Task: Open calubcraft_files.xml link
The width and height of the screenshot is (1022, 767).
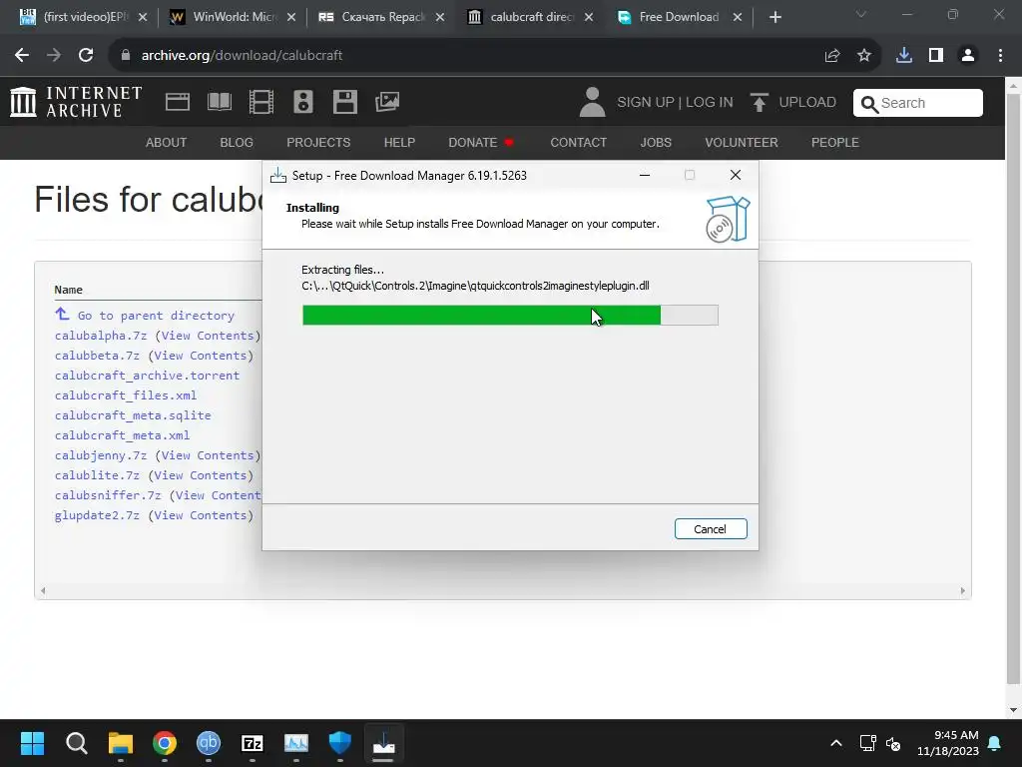Action: (x=126, y=395)
